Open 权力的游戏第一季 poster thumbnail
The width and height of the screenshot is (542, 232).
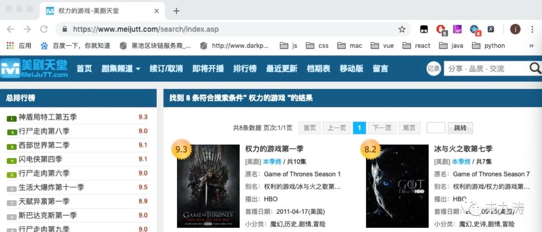tap(208, 186)
